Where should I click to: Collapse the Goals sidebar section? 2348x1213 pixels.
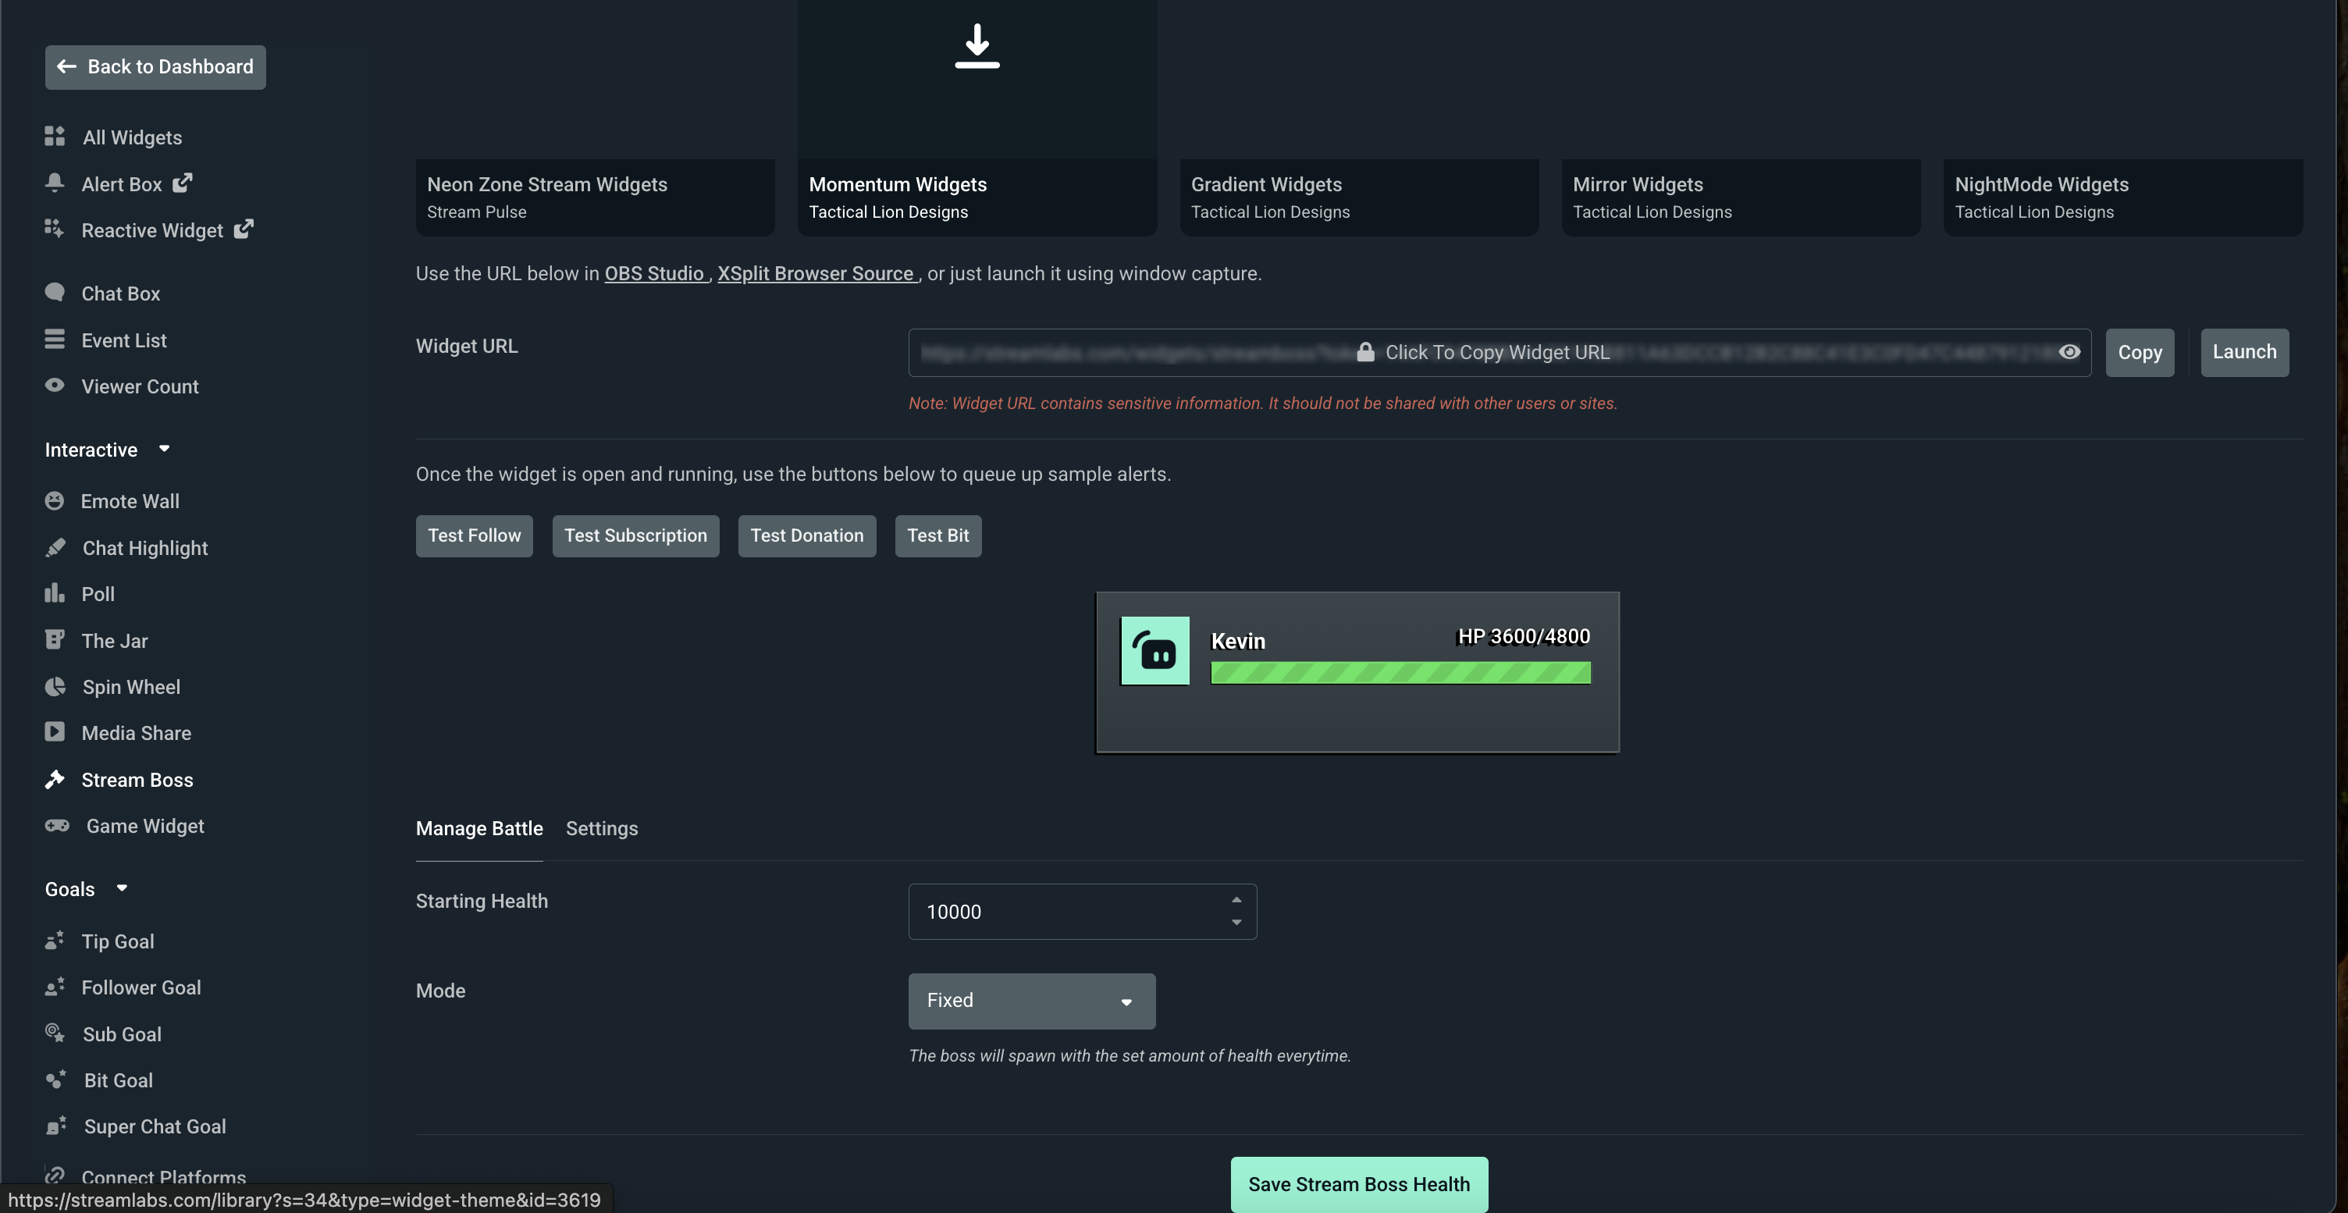coord(122,888)
